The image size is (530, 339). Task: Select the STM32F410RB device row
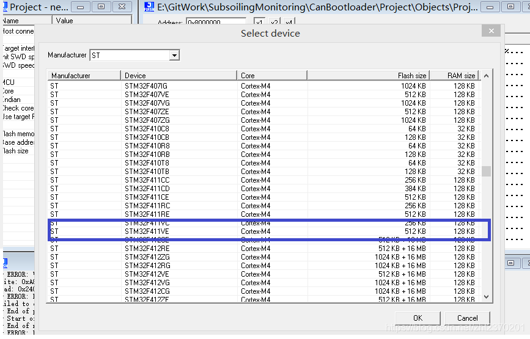coord(263,155)
